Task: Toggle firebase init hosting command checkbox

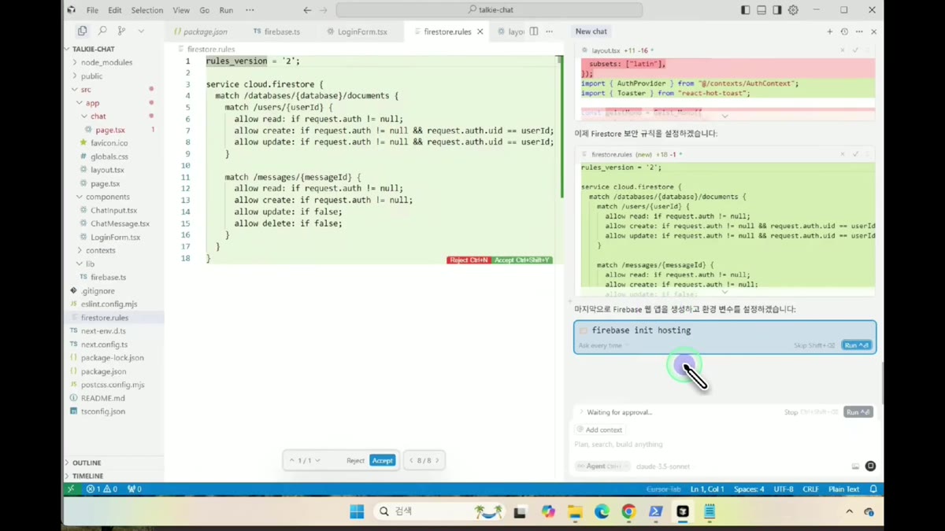Action: pyautogui.click(x=584, y=331)
